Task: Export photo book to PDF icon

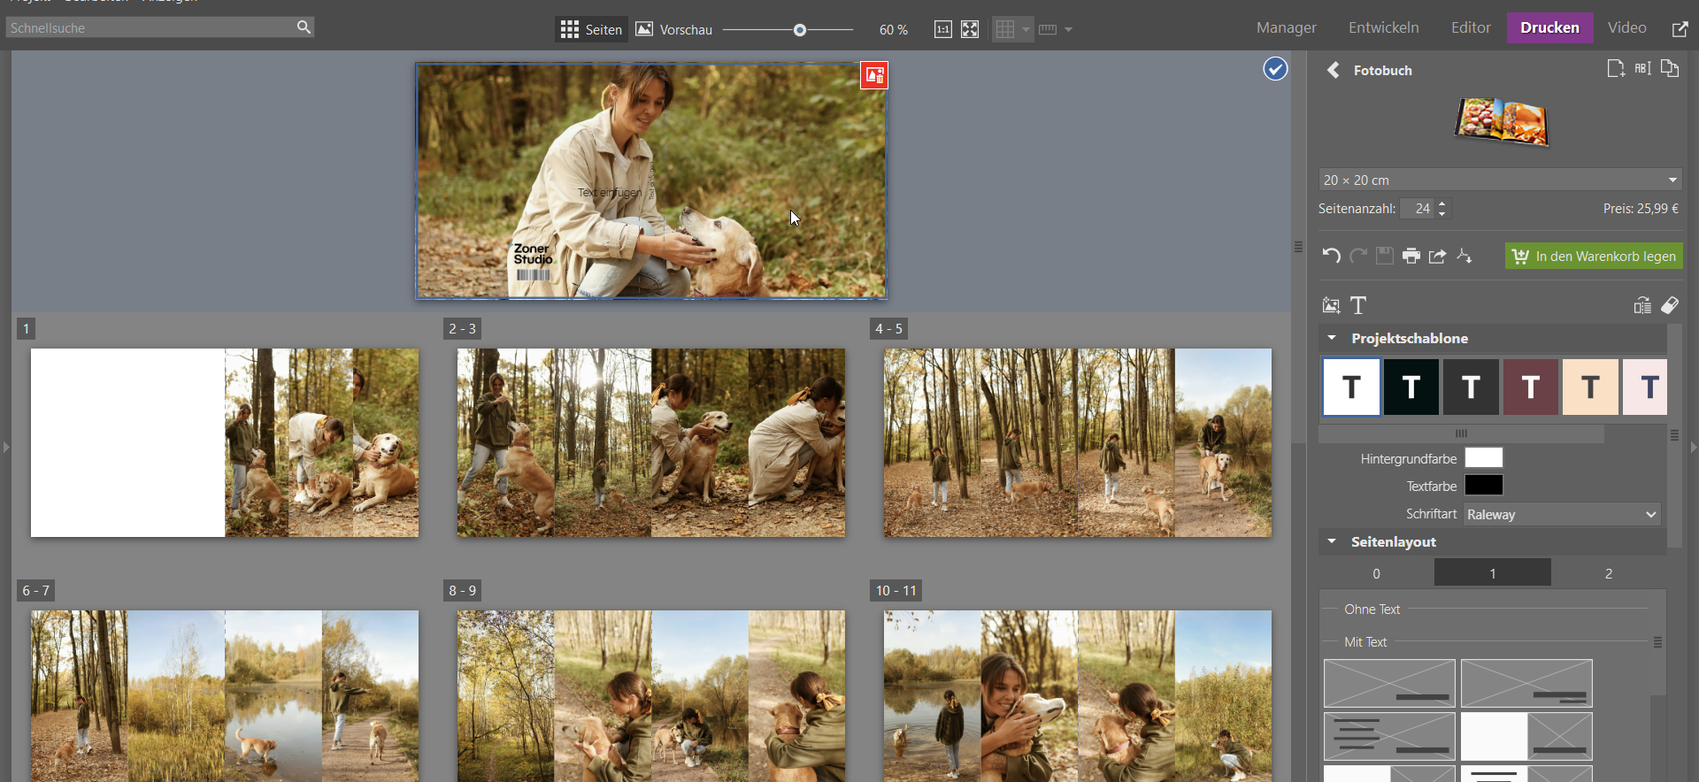Action: point(1465,257)
